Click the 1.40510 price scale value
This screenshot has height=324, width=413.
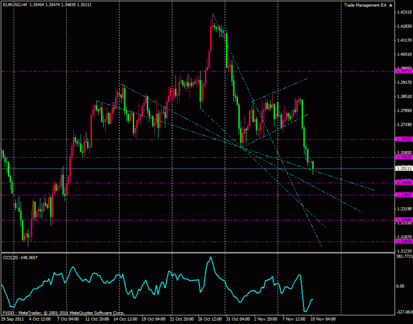tap(404, 54)
